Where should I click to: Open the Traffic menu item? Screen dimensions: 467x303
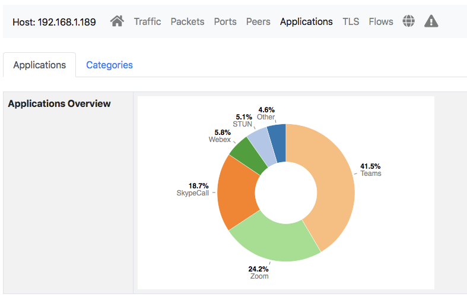pyautogui.click(x=147, y=21)
